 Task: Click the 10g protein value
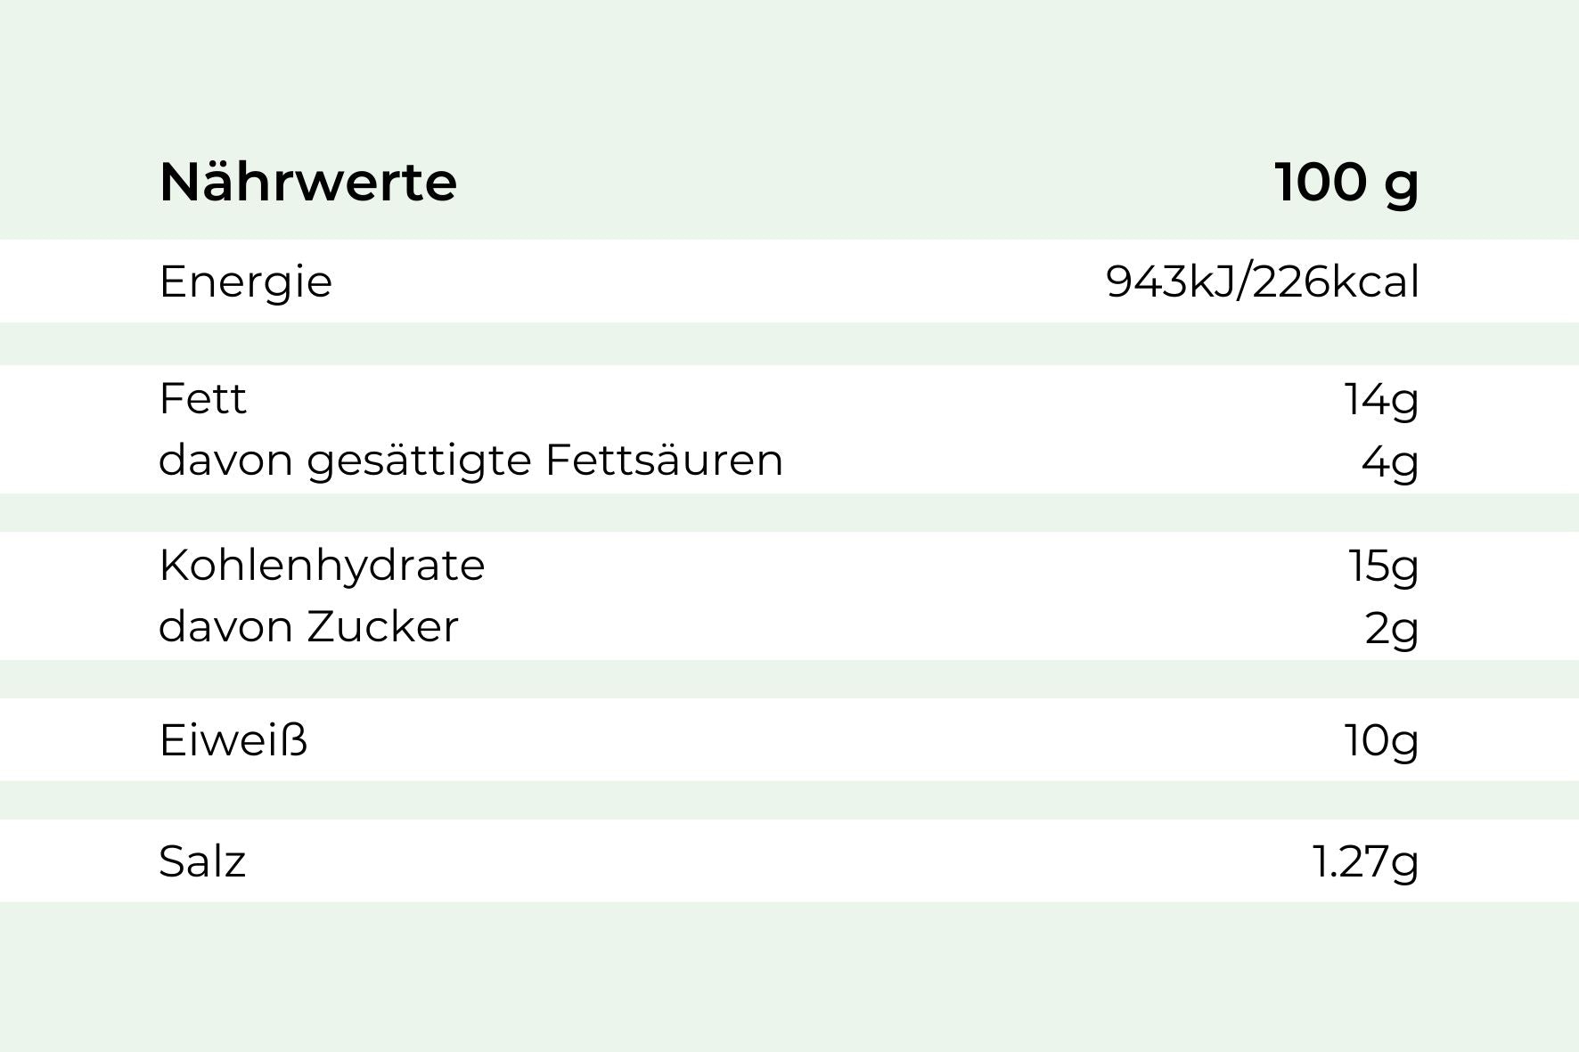coord(1381,740)
